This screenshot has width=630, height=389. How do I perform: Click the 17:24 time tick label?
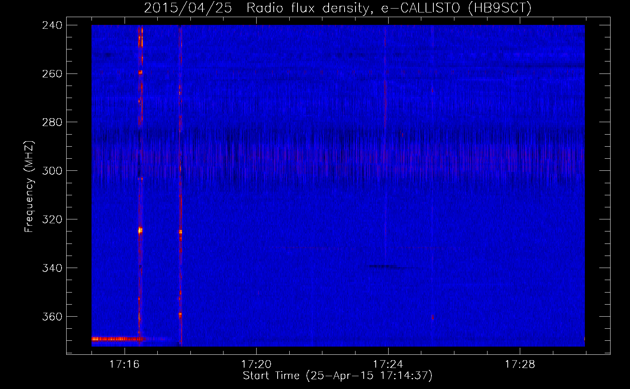coord(388,364)
